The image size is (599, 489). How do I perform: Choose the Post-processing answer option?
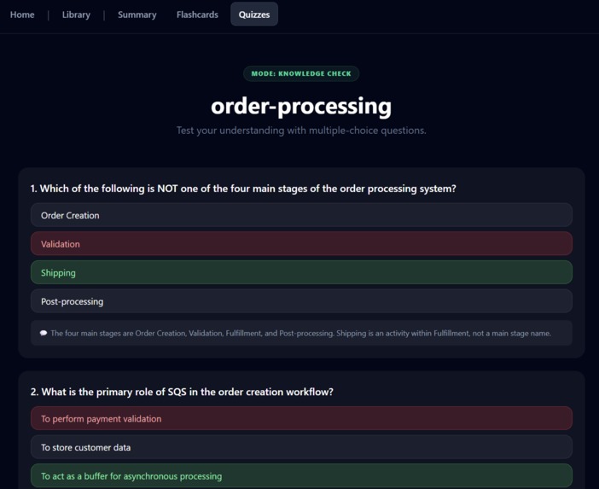click(301, 301)
